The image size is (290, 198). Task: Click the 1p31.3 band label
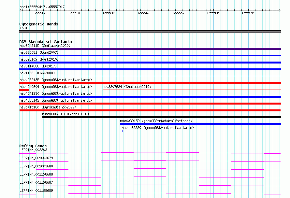[x=25, y=28]
